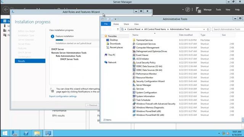Open ODBC Data Sources (64-bit) icon
Image resolution: width=244 pixels, height=137 pixels.
(x=134, y=70)
